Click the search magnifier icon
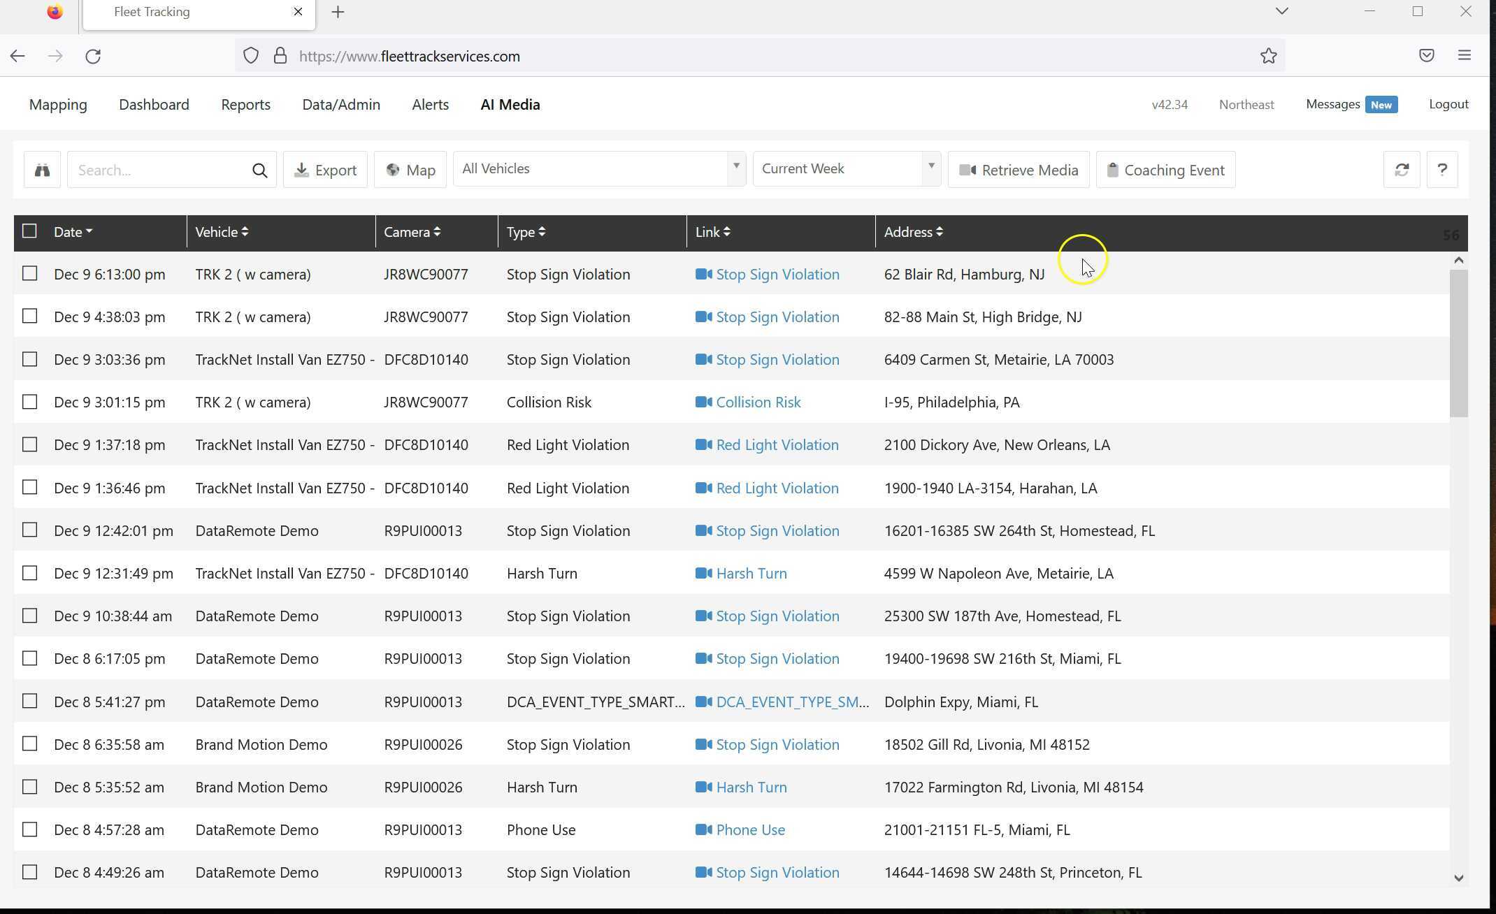The width and height of the screenshot is (1496, 914). (259, 171)
